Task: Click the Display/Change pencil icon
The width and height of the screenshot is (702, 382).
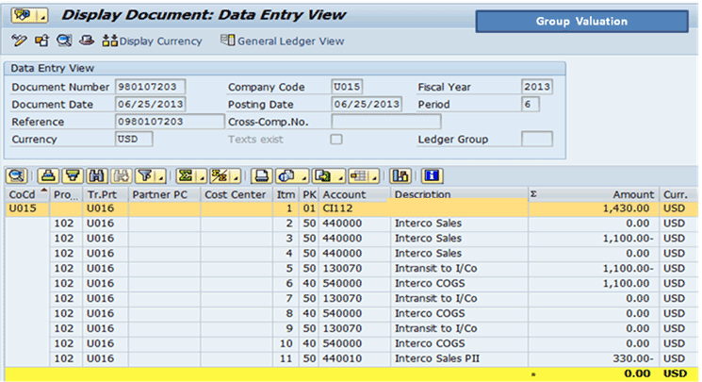Action: [x=19, y=41]
